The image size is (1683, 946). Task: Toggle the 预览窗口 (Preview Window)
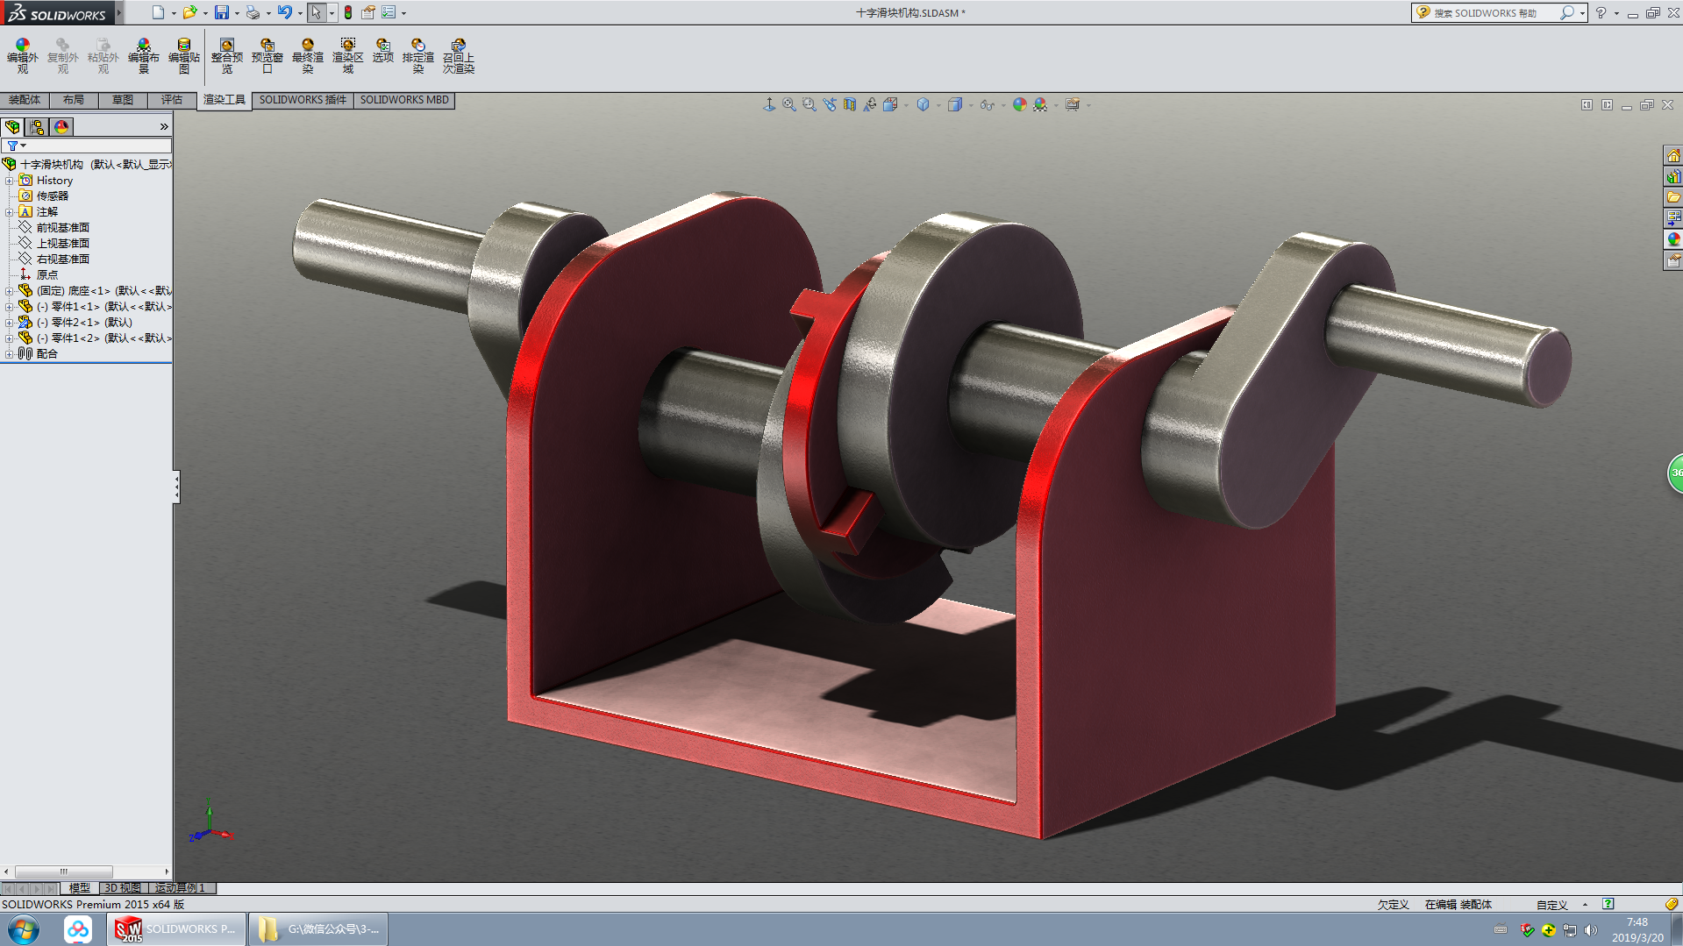267,55
